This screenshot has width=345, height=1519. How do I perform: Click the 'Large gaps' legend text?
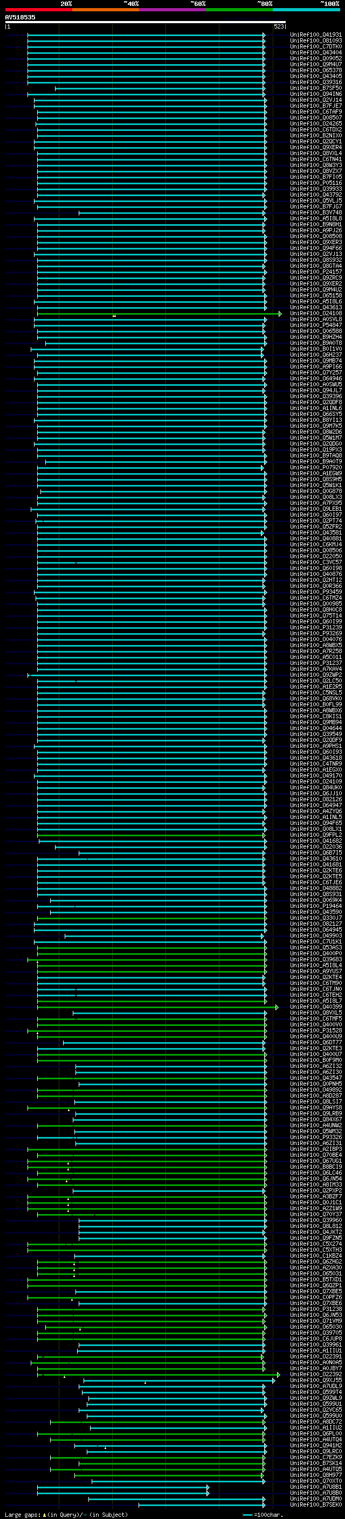pos(23,1514)
